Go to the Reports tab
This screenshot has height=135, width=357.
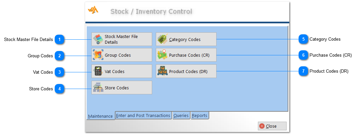(x=200, y=115)
